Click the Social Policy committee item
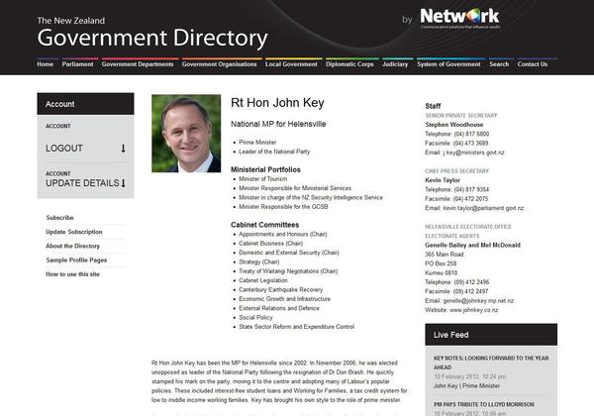Image resolution: width=594 pixels, height=416 pixels. 255,318
